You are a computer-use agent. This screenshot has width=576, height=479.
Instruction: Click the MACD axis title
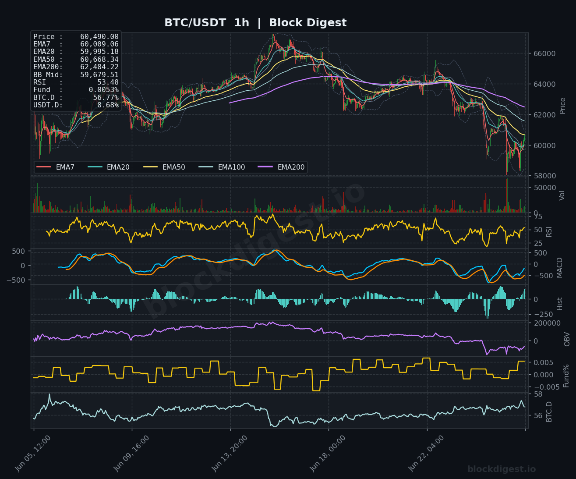[560, 267]
